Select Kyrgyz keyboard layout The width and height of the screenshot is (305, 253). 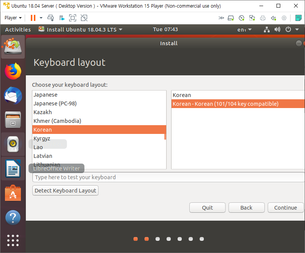pos(99,138)
